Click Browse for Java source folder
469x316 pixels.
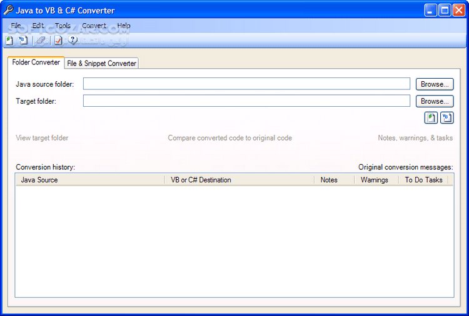[435, 84]
